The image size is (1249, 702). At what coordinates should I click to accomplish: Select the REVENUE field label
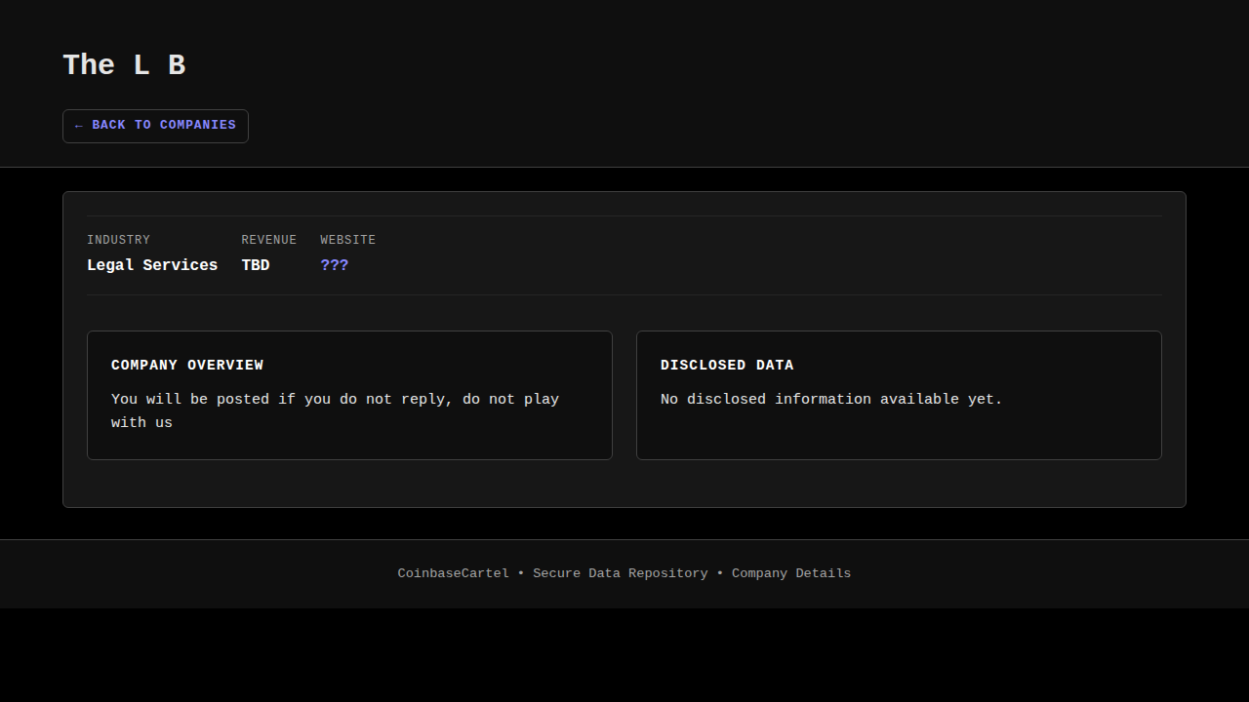click(x=268, y=240)
